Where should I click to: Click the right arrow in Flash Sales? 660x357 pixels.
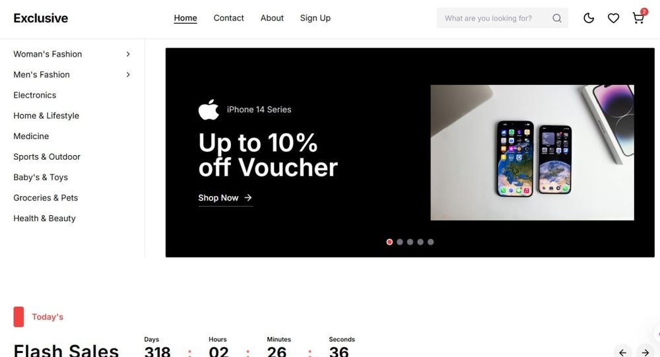645,352
